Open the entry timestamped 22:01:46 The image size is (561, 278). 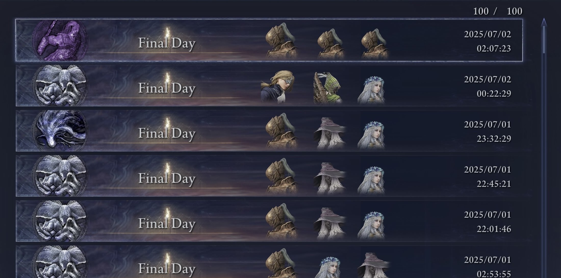pos(269,221)
